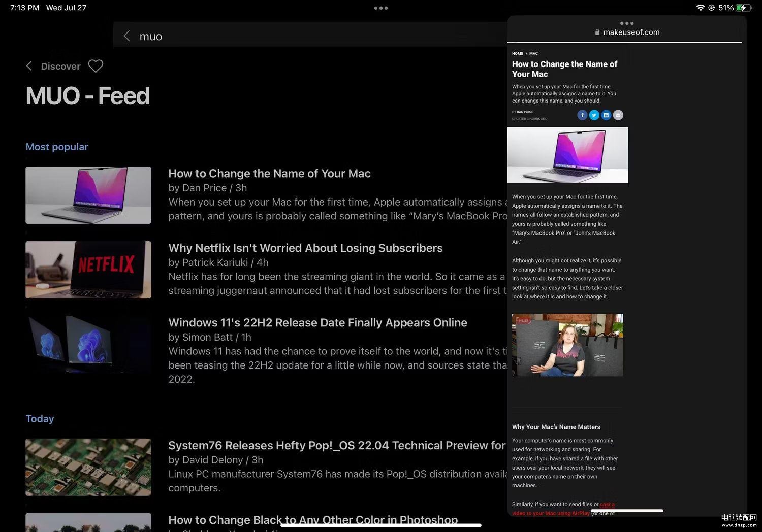Tap the 7:13 PM clock in the status bar

click(x=24, y=8)
